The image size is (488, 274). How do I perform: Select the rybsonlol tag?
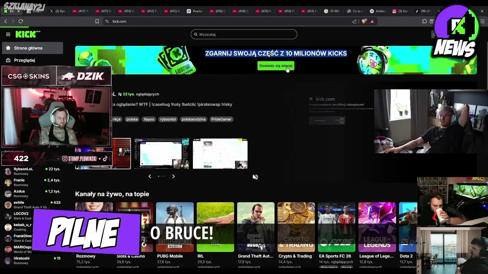[x=168, y=119]
